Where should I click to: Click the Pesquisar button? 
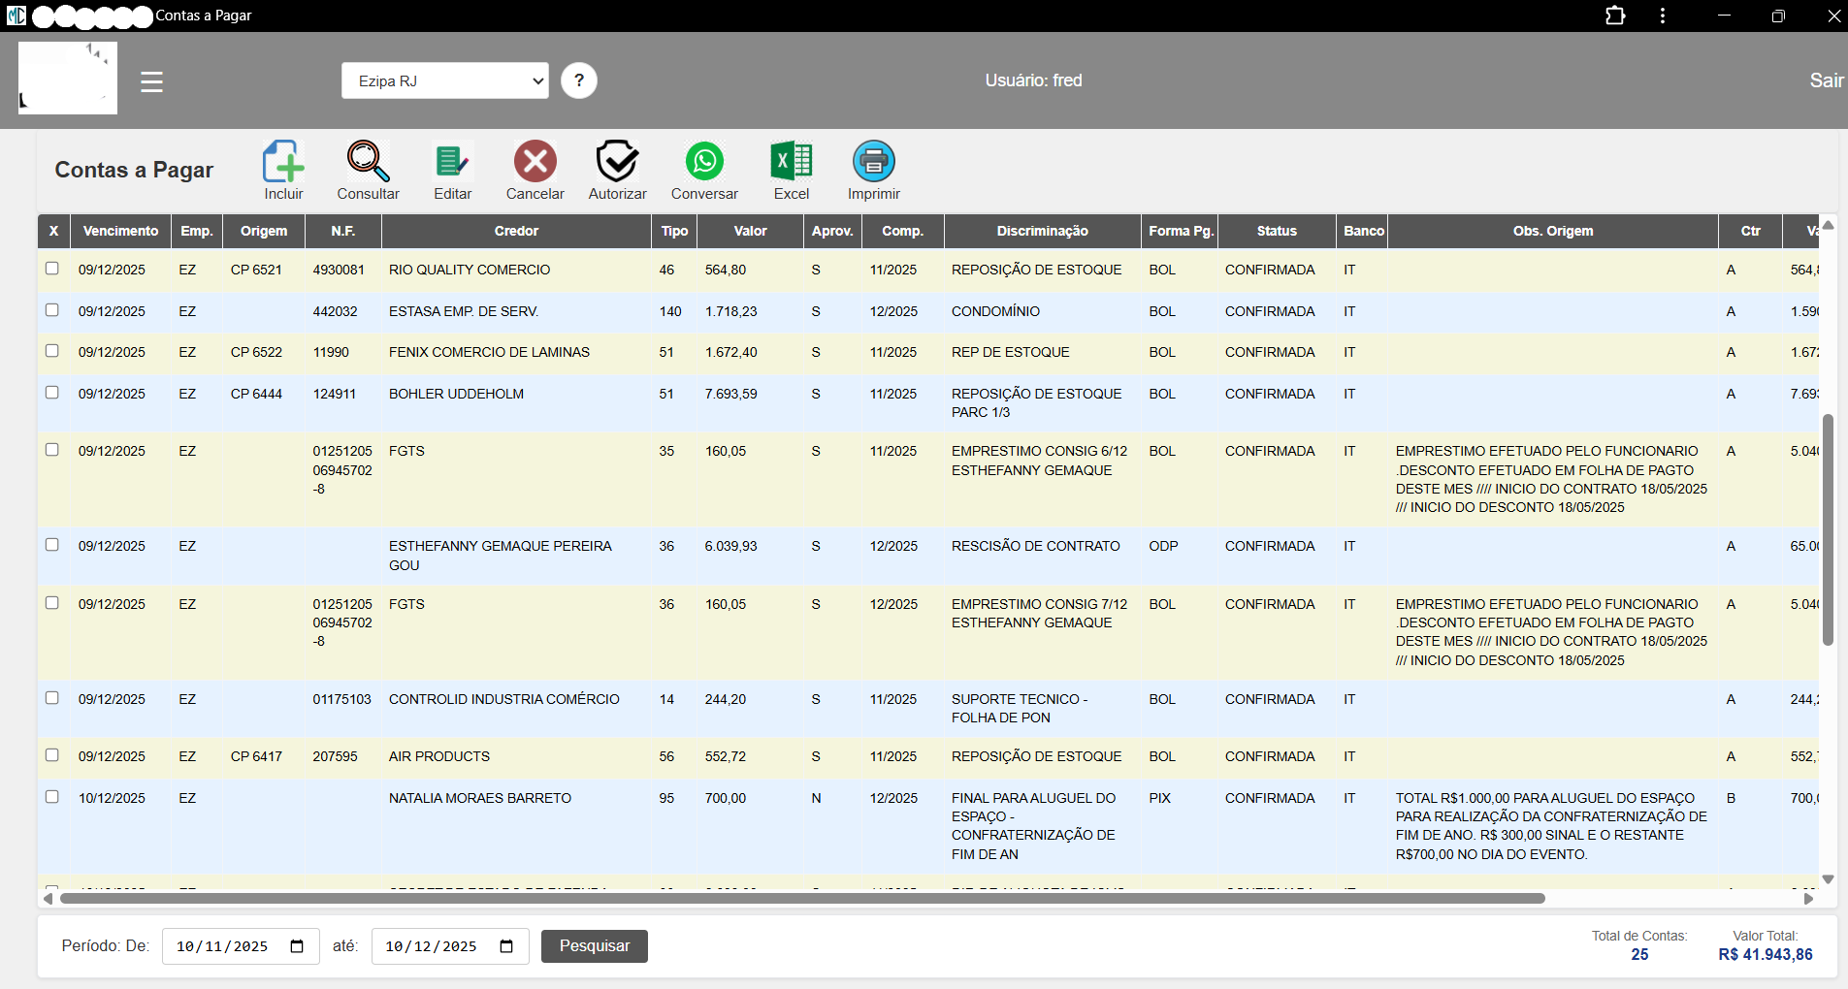pos(594,946)
